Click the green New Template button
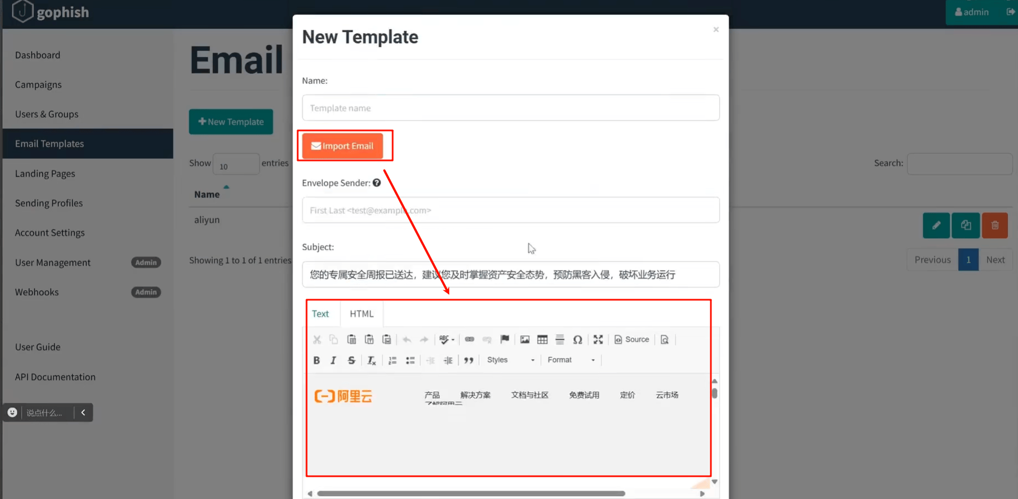Image resolution: width=1018 pixels, height=499 pixels. [x=231, y=122]
